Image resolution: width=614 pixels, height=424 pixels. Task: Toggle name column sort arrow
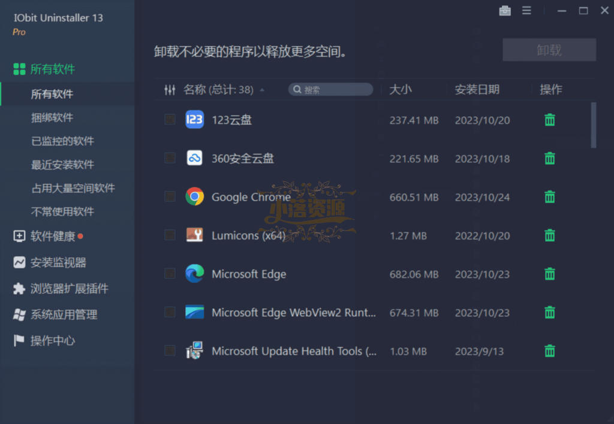point(262,90)
